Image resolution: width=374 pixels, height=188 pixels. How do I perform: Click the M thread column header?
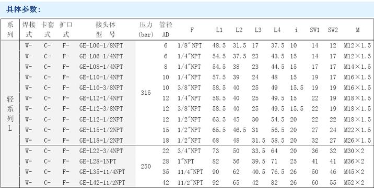(x=357, y=30)
